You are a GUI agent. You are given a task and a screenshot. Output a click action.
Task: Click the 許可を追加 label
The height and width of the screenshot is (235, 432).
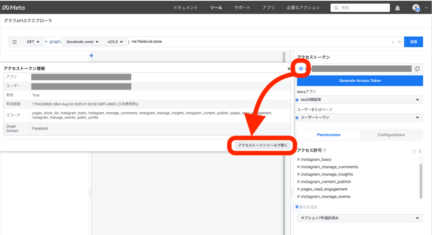point(308,207)
